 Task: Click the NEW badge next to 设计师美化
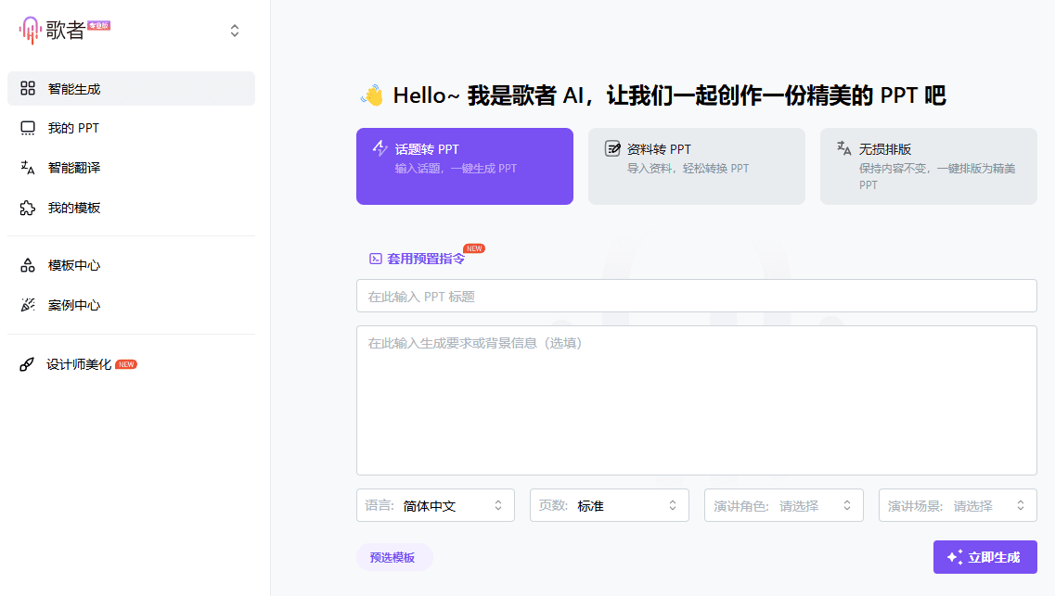pos(126,364)
